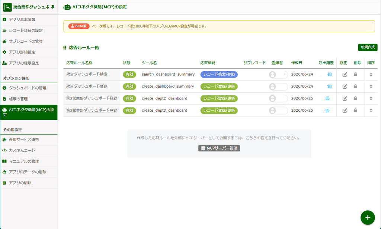
Task: Click 応答機能 column header
Action: coord(208,63)
